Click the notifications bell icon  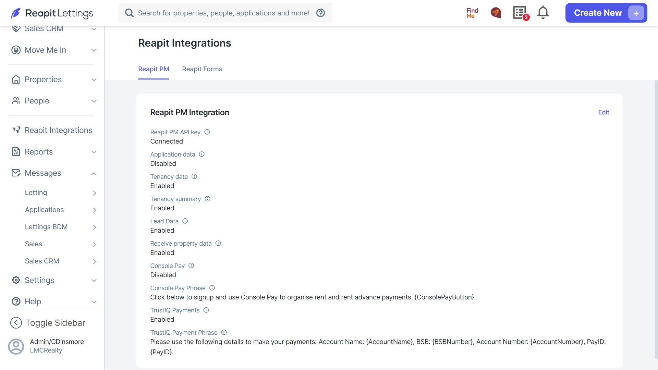[x=543, y=13]
